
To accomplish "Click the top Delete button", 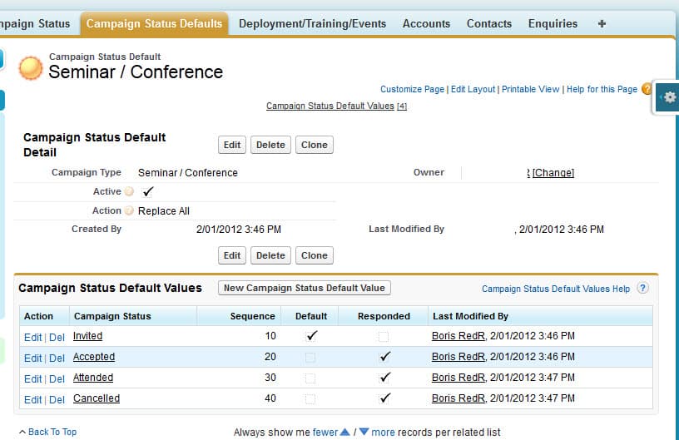I will click(x=270, y=145).
